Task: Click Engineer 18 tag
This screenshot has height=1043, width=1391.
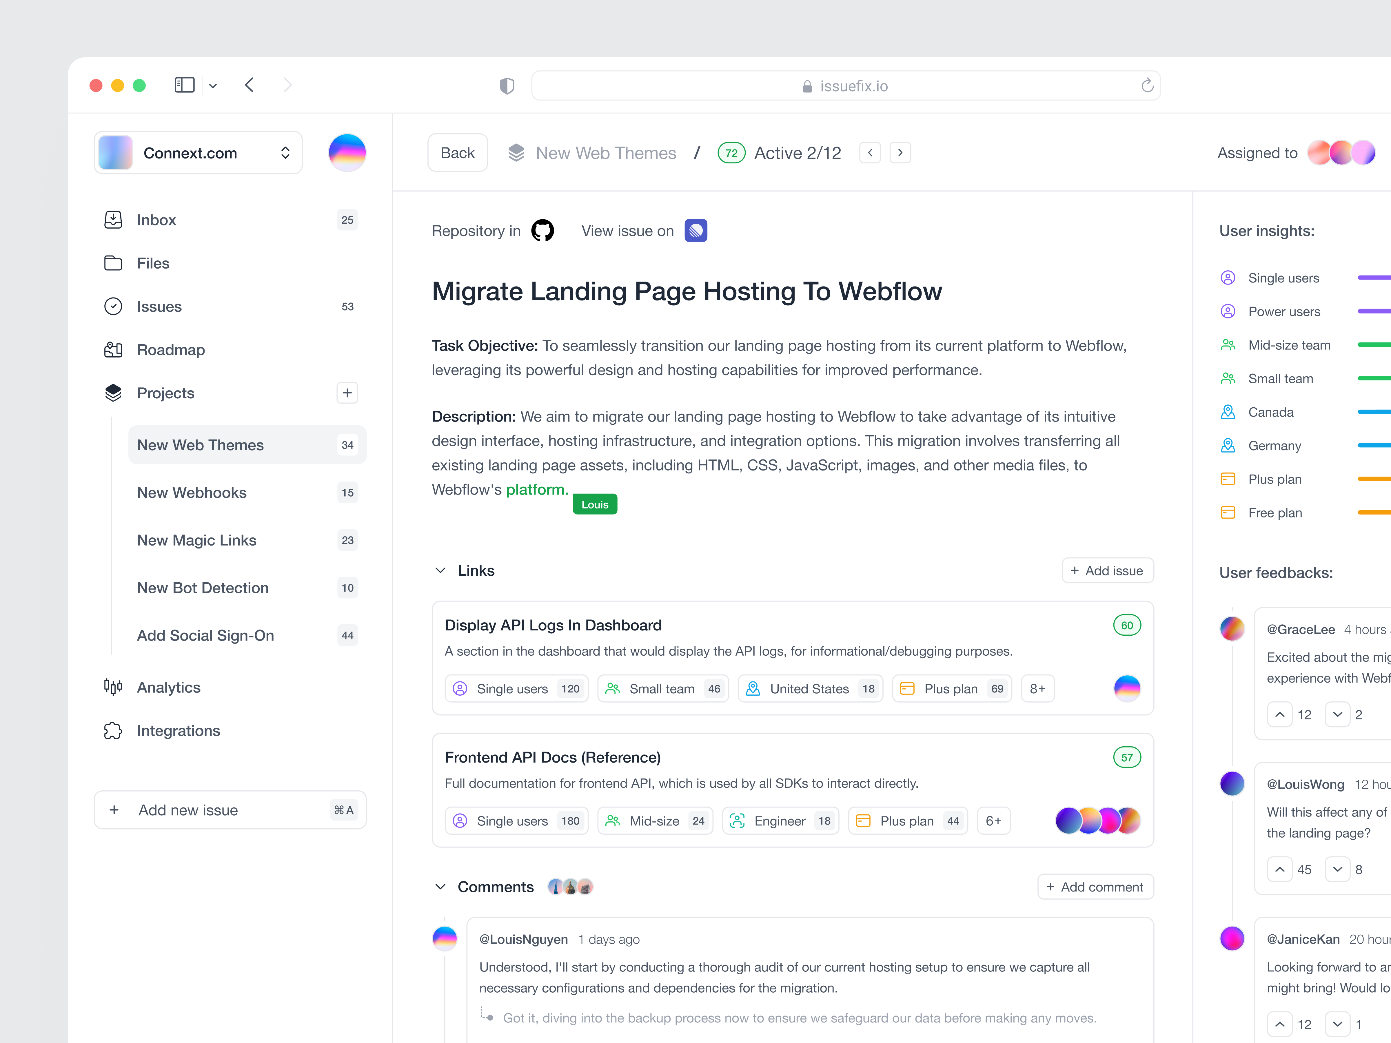Action: 780,820
